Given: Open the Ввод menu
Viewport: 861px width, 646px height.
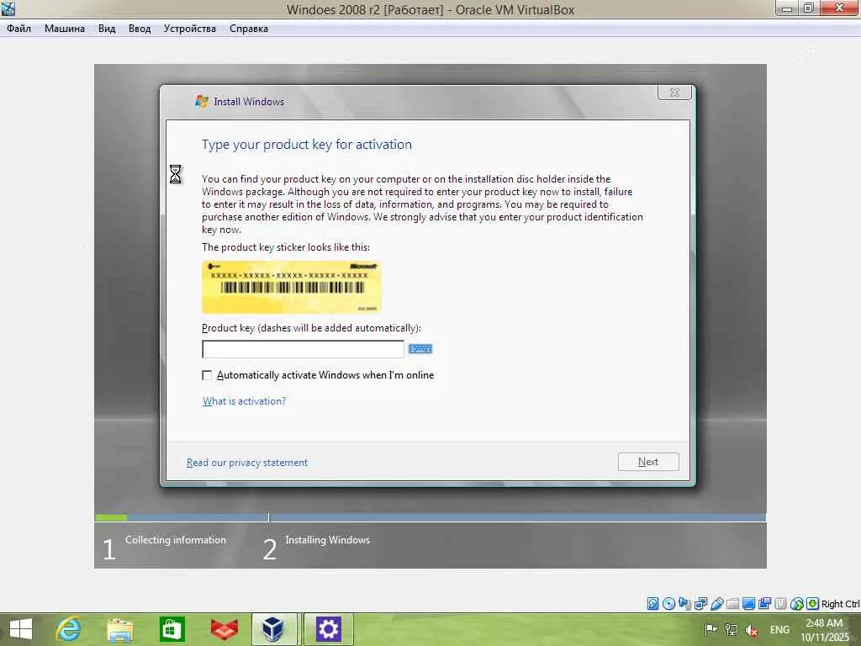Looking at the screenshot, I should point(140,29).
